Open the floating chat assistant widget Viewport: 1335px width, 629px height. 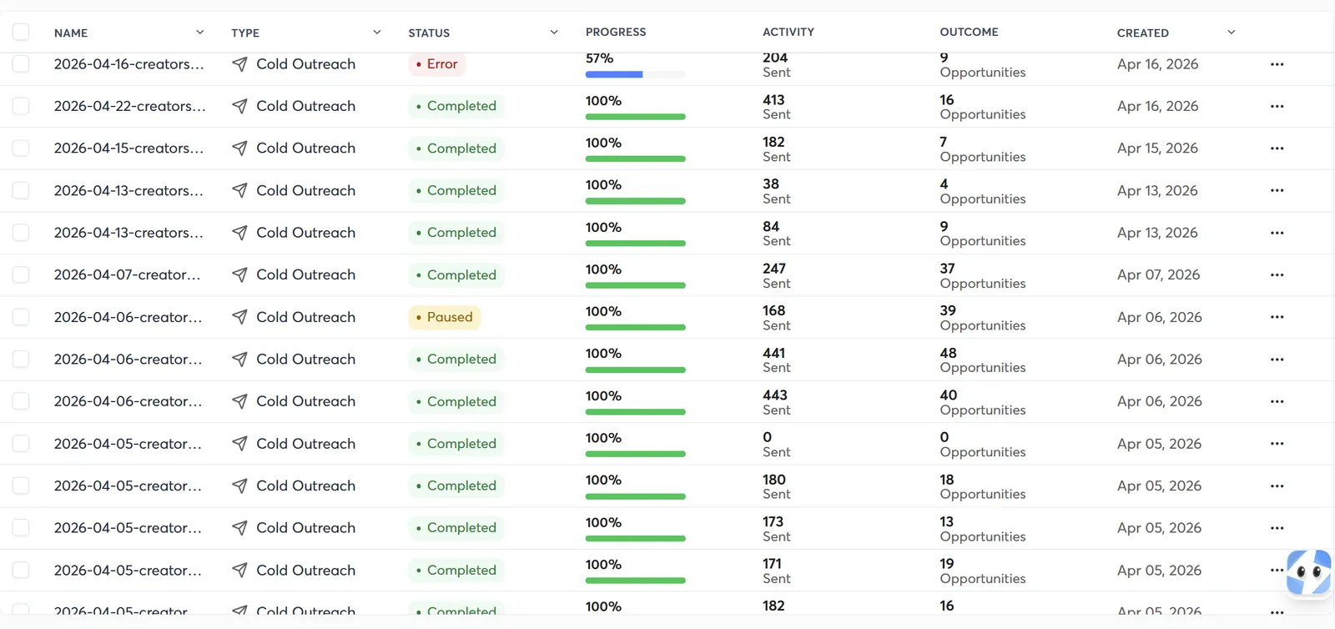pyautogui.click(x=1308, y=573)
